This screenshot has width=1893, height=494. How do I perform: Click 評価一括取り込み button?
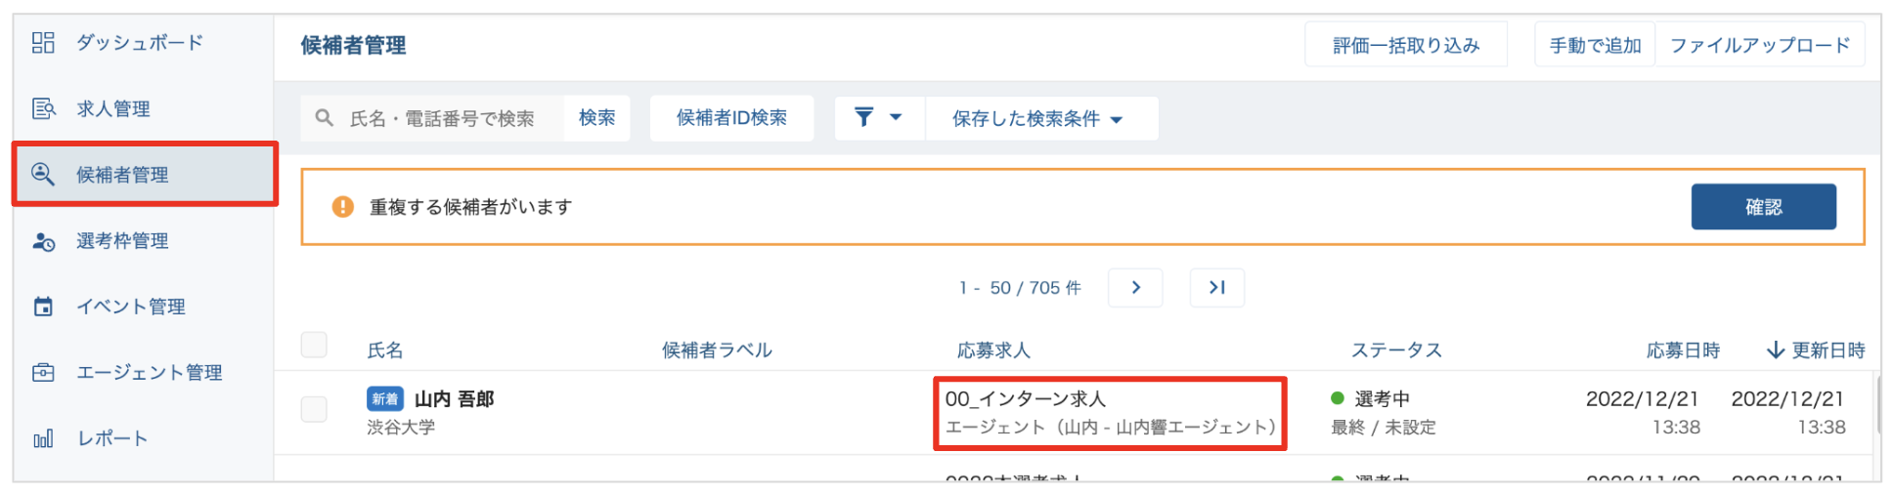pos(1405,45)
